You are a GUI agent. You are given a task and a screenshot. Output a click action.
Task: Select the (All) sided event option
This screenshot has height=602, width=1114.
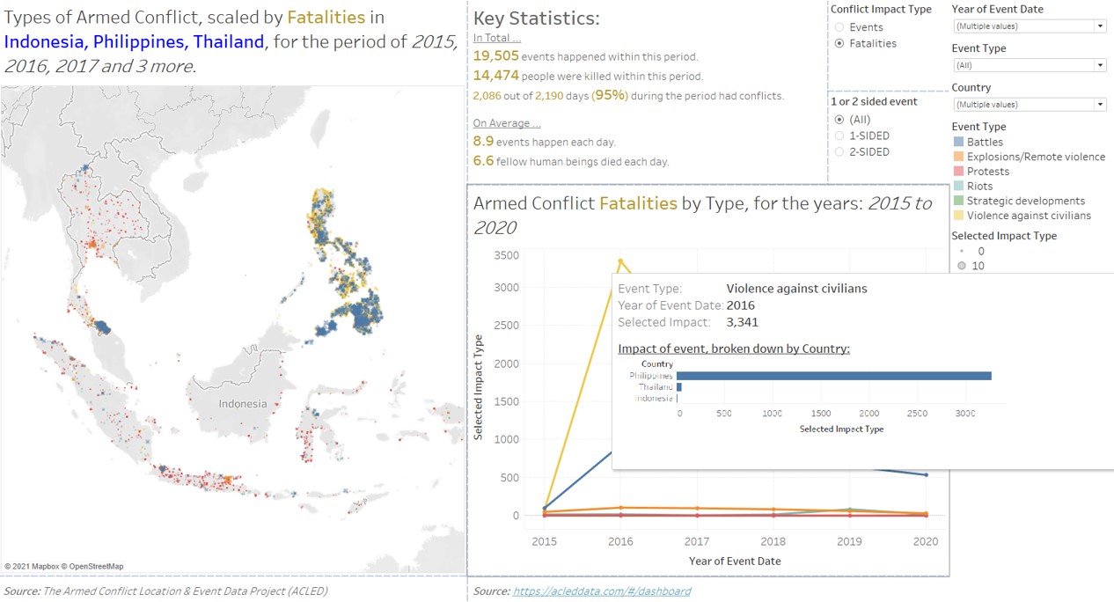click(839, 120)
